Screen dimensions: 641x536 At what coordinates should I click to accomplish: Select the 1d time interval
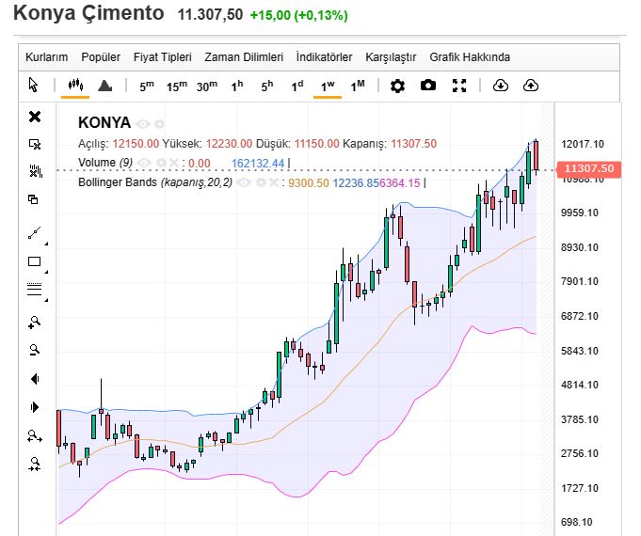coord(297,86)
